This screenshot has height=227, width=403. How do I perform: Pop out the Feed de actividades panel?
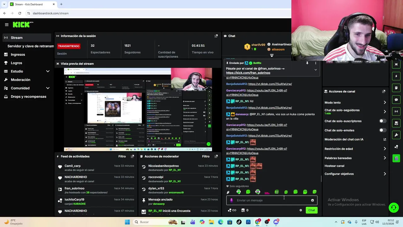[132, 156]
